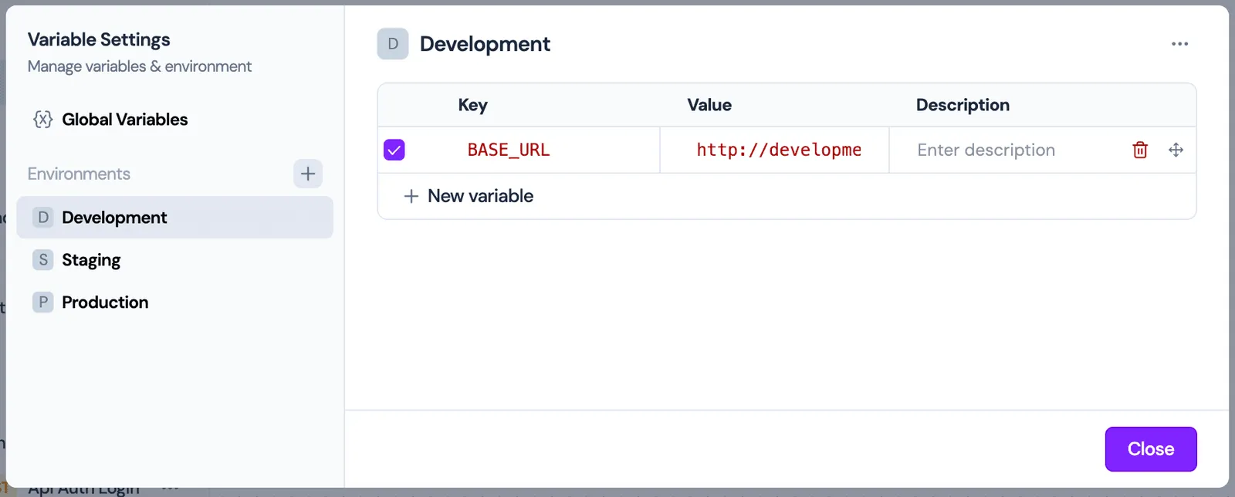Click the Global Variables curly-brace icon
The image size is (1235, 497).
(x=43, y=120)
